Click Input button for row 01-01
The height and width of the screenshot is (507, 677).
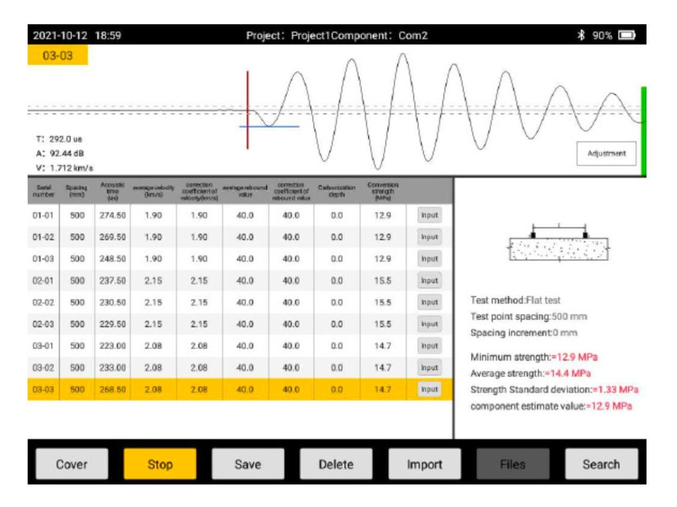coord(429,215)
